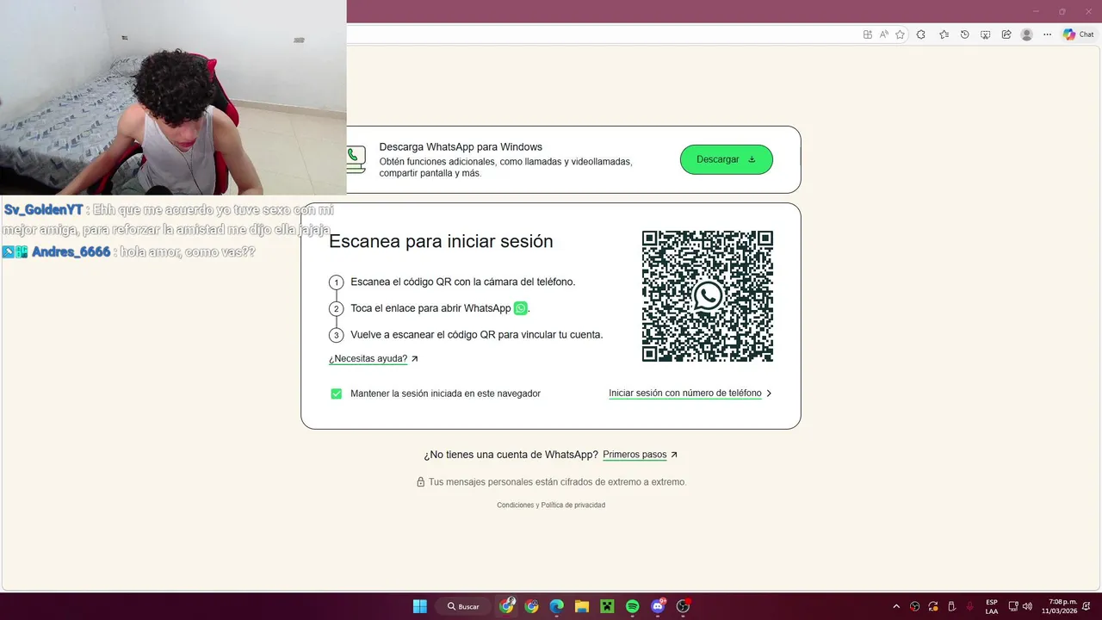Open Condiciones y Política de privacidad link
Screen dimensions: 1102x620
point(551,505)
